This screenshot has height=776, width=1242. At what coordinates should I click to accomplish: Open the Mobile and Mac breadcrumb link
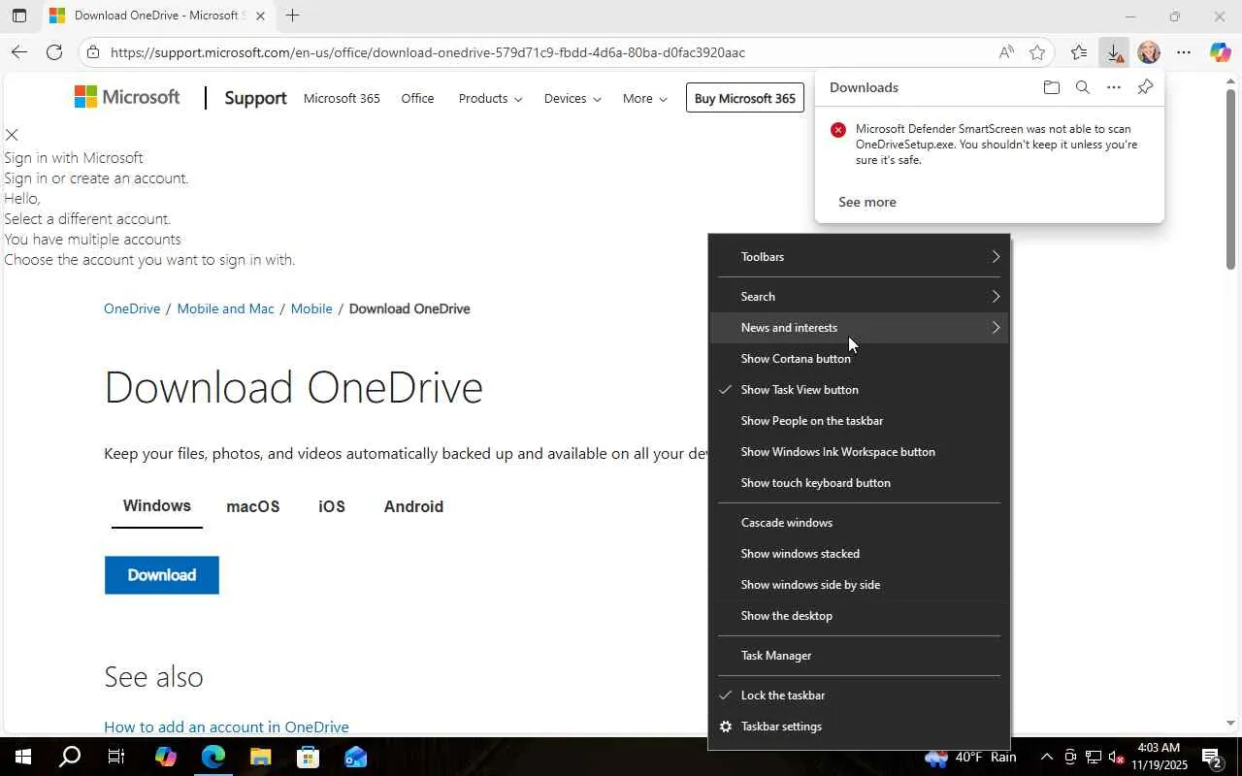point(225,308)
